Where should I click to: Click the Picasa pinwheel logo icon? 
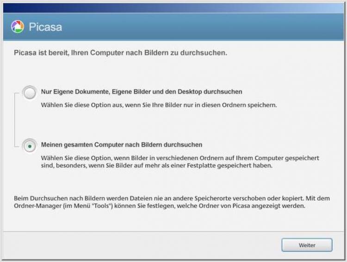[18, 27]
